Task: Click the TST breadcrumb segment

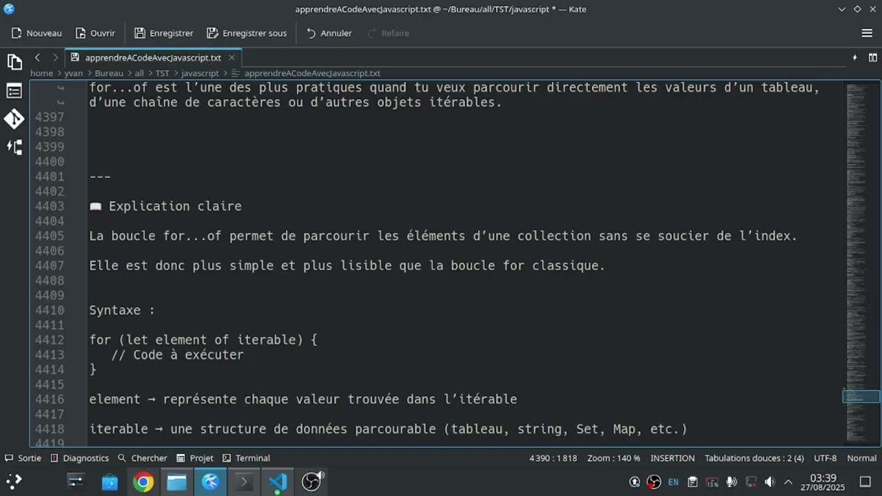Action: click(162, 73)
